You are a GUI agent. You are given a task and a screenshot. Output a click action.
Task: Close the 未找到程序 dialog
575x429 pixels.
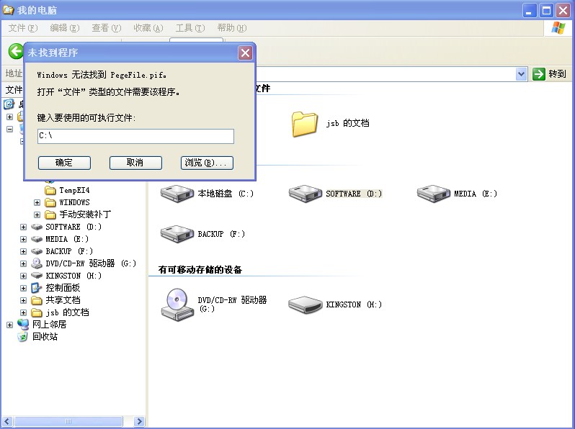pyautogui.click(x=245, y=53)
